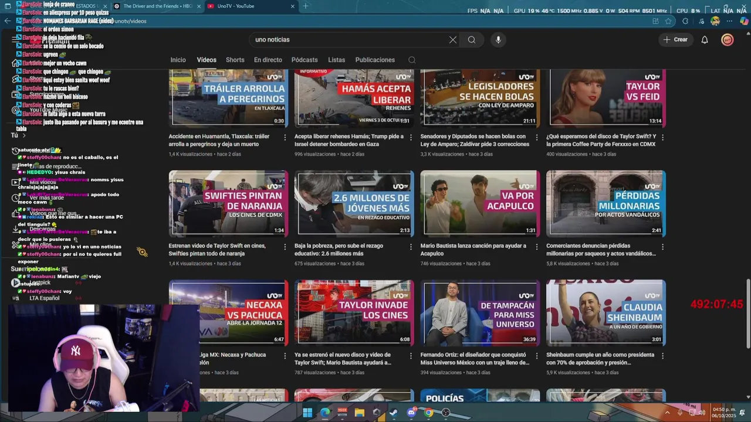Click the browser address bar URL
Screen dimensions: 751x422
point(352,21)
